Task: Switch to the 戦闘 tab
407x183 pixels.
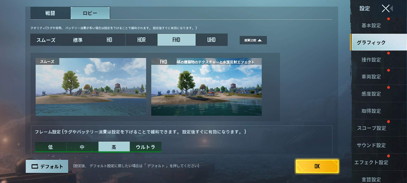Action: coord(50,13)
